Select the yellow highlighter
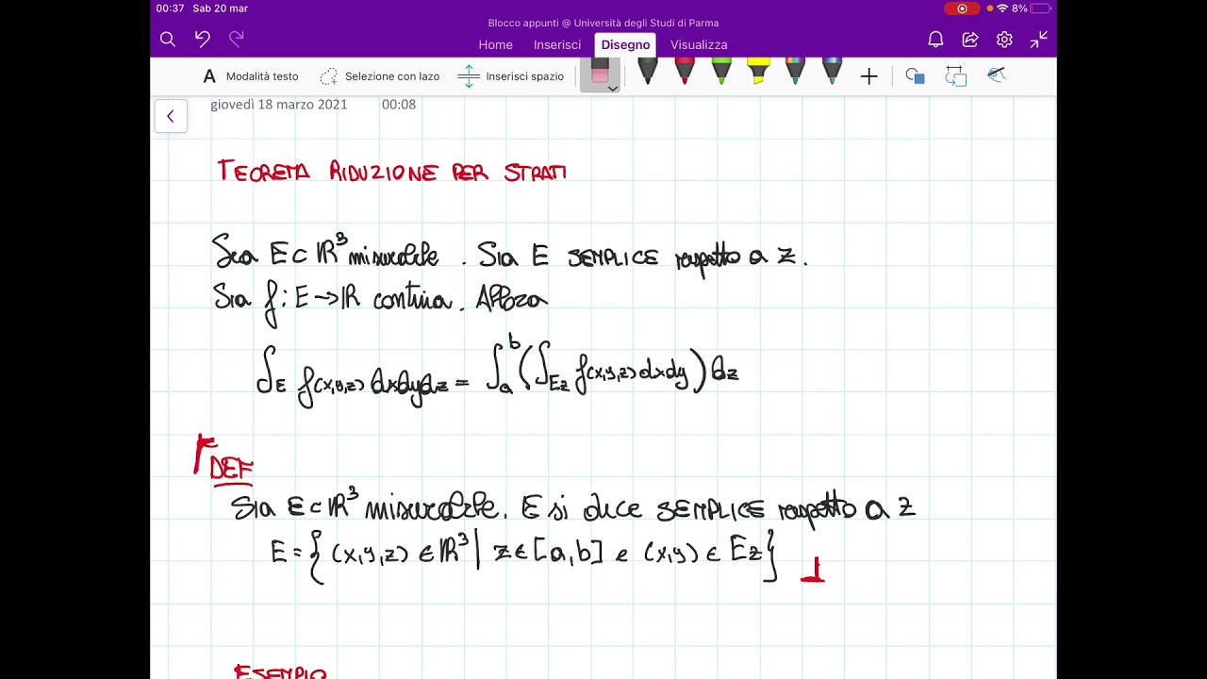Viewport: 1207px width, 679px height. coord(758,72)
